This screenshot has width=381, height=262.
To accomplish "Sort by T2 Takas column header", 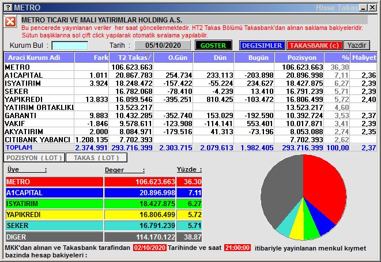I will 131,58.
